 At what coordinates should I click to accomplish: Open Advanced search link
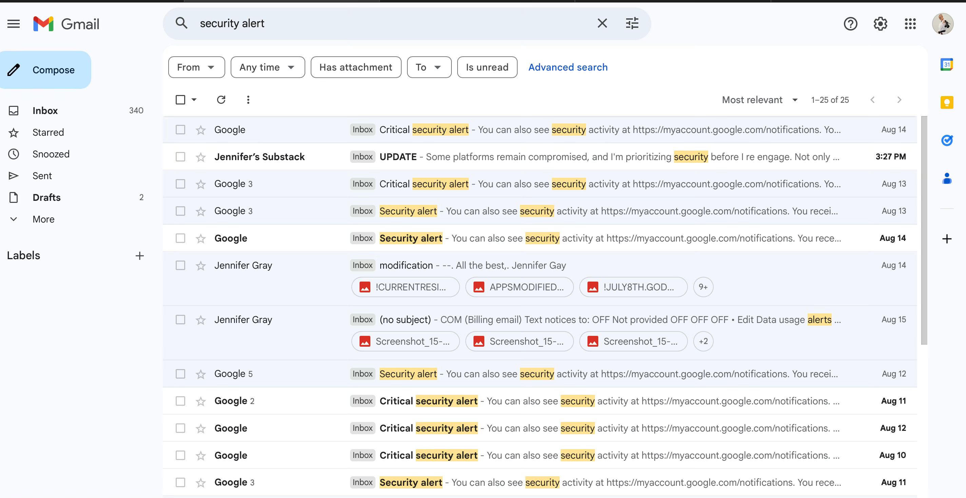pyautogui.click(x=568, y=68)
